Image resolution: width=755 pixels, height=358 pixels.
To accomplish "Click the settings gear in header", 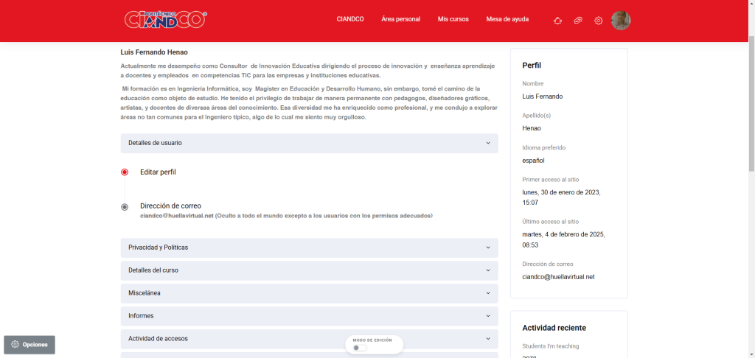I will [599, 20].
